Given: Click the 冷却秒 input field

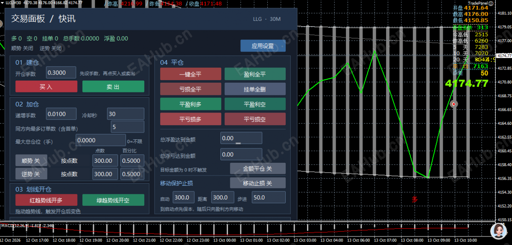Looking at the screenshot, I should pyautogui.click(x=126, y=114).
